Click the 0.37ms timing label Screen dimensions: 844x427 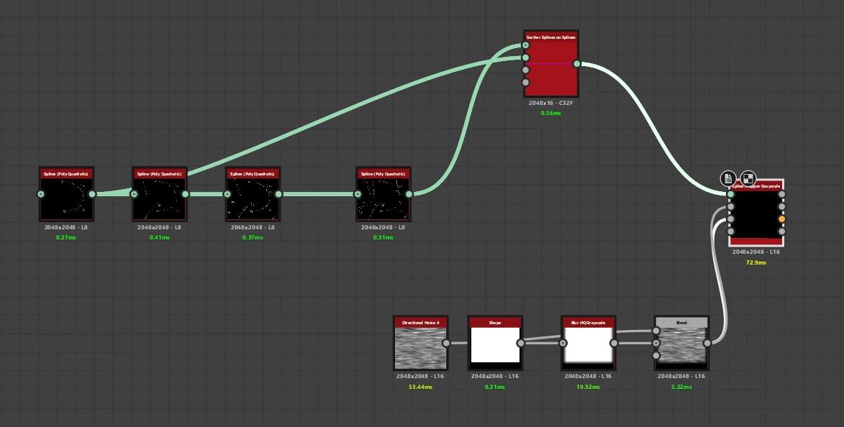point(253,238)
